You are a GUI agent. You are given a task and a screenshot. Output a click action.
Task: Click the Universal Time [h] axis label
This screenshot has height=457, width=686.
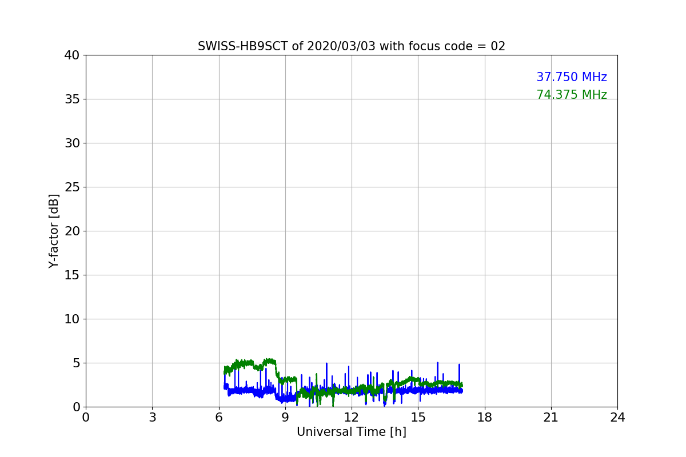(352, 432)
